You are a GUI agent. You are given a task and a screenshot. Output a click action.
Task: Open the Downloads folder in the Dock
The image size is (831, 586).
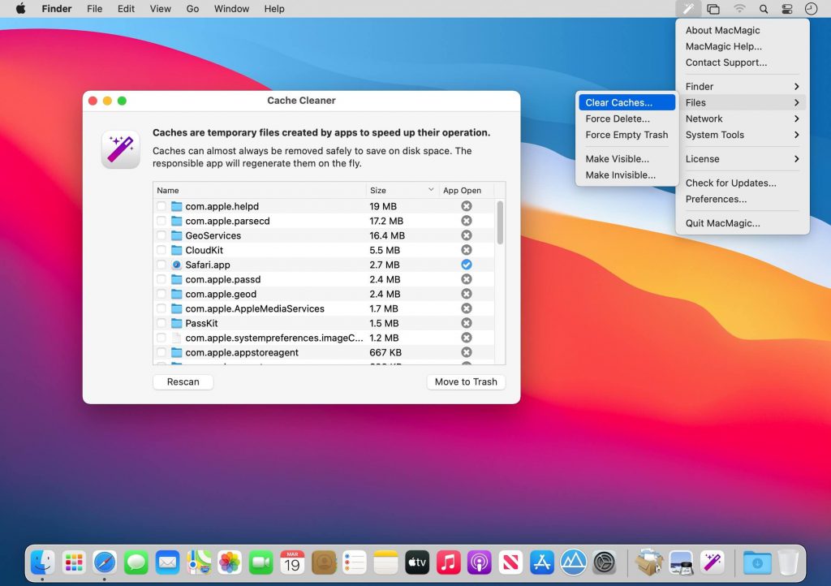[757, 561]
